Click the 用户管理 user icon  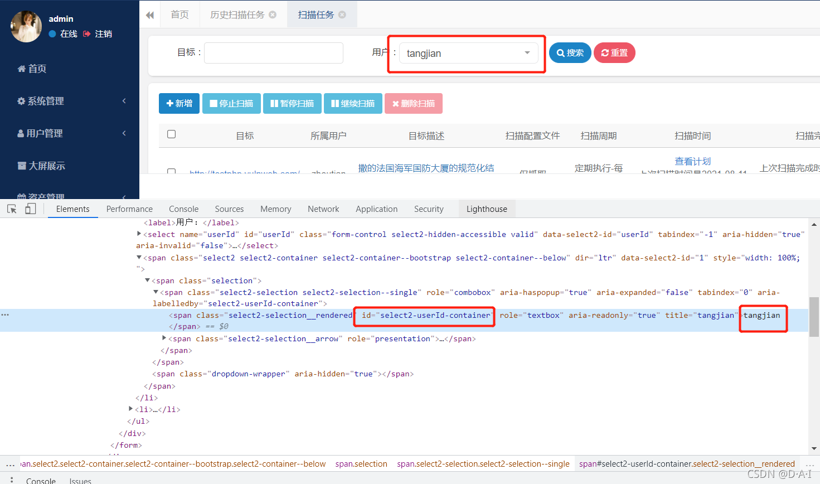point(21,133)
